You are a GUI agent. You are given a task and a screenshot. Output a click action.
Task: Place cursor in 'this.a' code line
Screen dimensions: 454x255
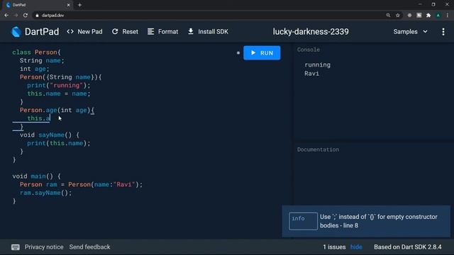point(38,118)
